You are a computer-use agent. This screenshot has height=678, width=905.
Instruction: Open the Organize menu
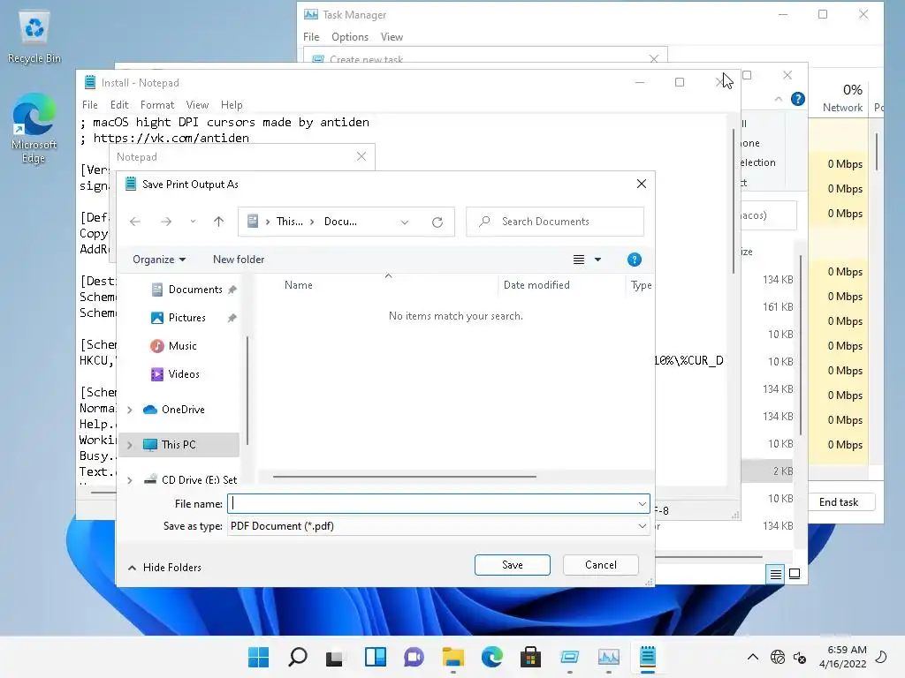pos(159,260)
